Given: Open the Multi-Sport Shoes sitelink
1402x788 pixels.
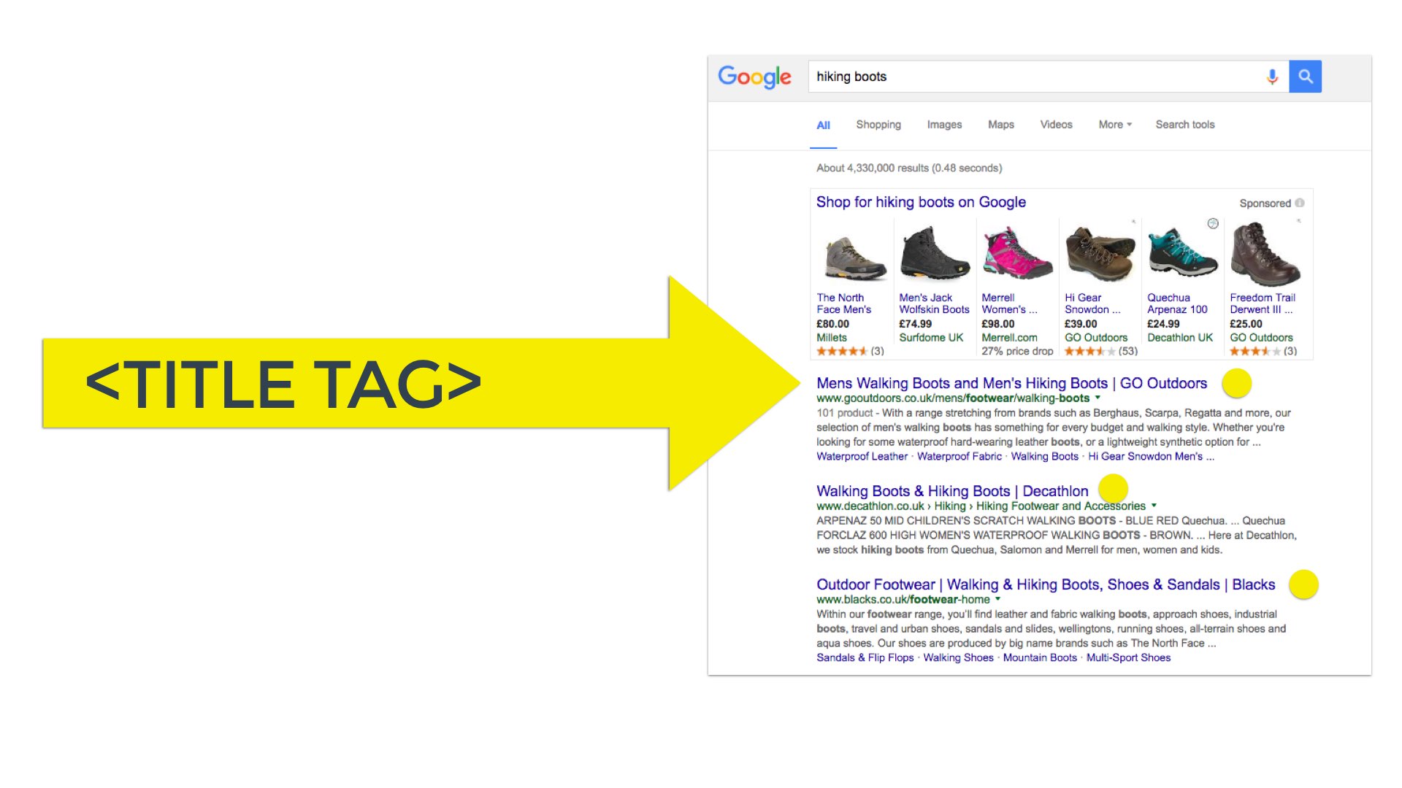Looking at the screenshot, I should 1128,658.
